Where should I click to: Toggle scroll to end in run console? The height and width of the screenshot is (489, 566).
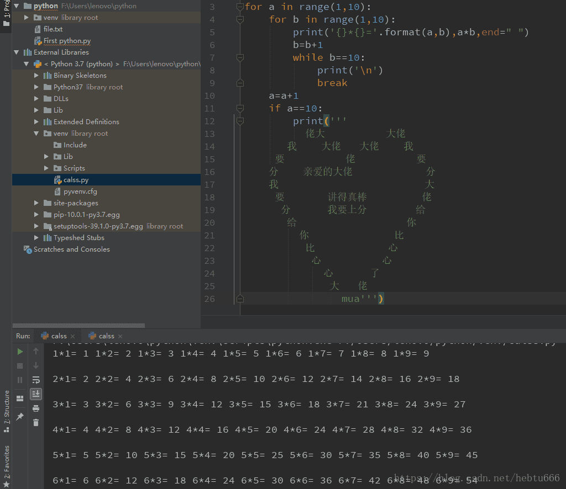point(36,394)
